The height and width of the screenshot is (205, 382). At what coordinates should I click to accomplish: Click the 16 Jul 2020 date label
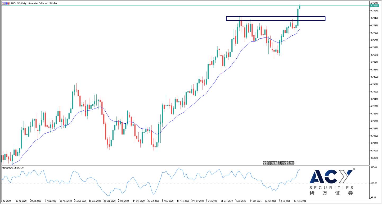[22, 201]
